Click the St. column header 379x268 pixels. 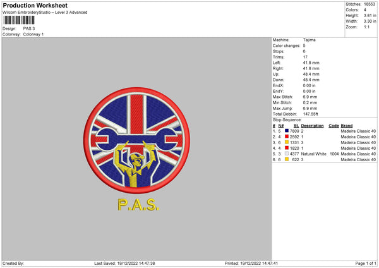pyautogui.click(x=296, y=126)
